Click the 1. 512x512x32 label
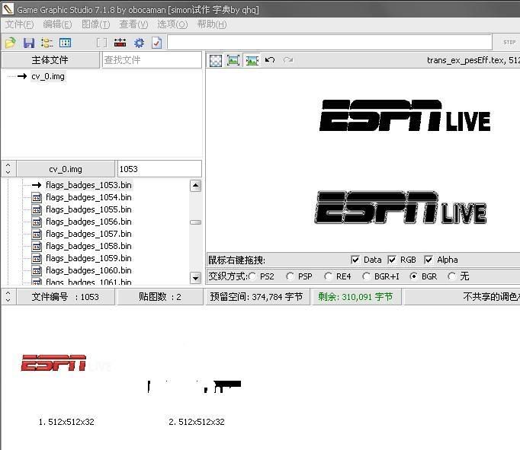This screenshot has width=520, height=450. point(66,422)
